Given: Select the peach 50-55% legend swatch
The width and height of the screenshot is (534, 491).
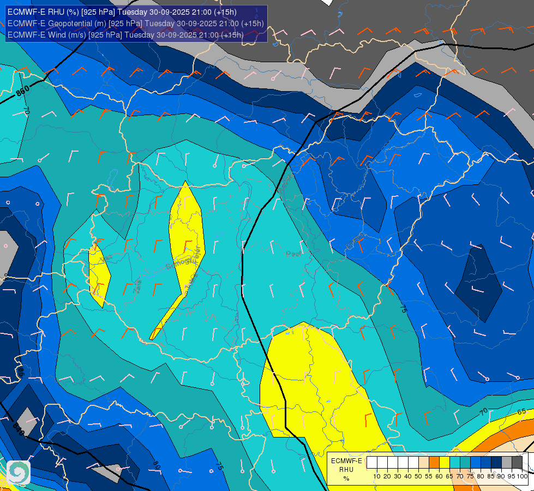Looking at the screenshot, I should 424,463.
